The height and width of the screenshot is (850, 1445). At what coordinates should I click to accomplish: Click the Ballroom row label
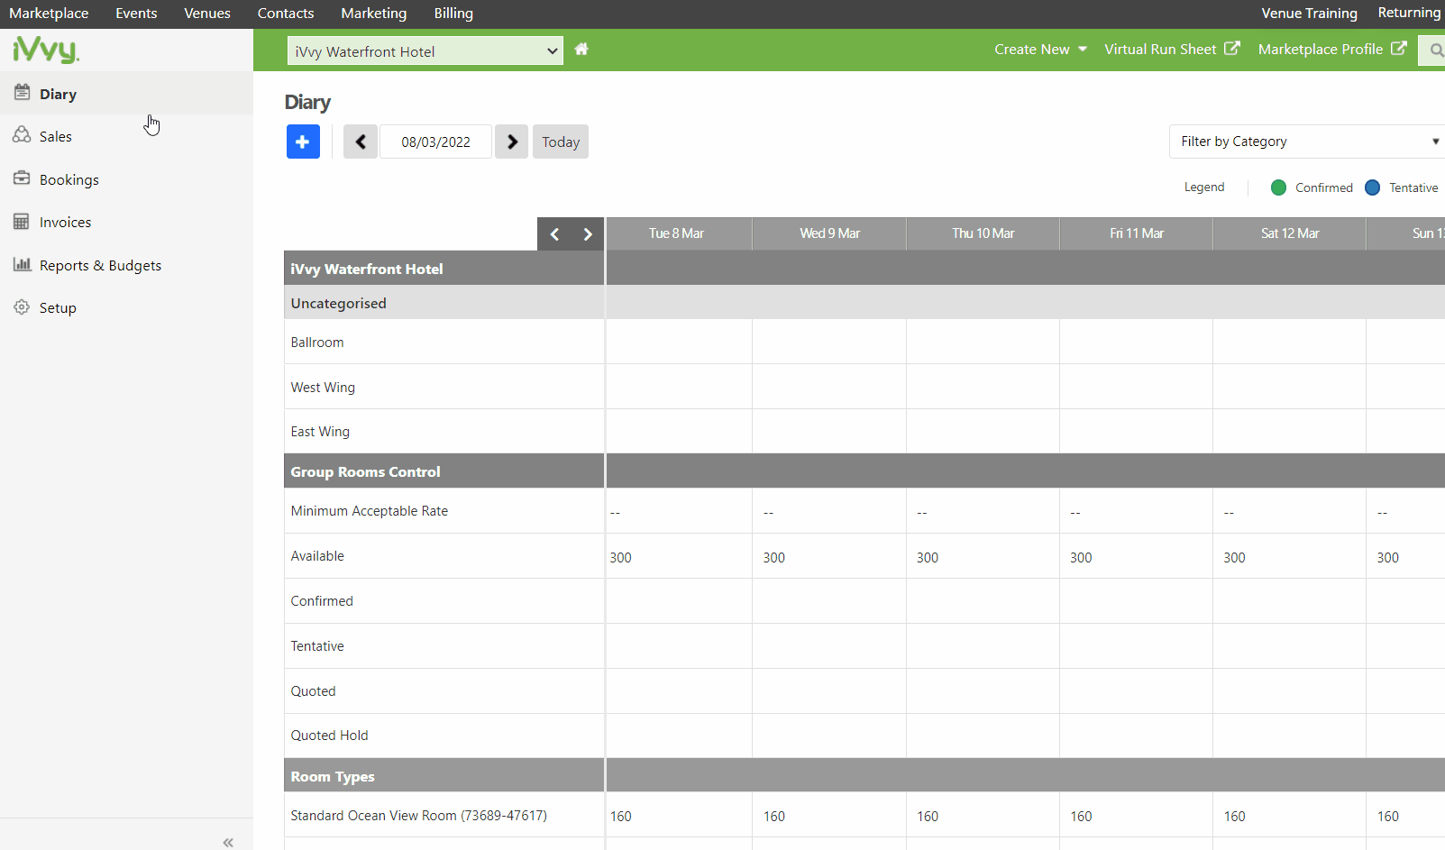(x=317, y=343)
